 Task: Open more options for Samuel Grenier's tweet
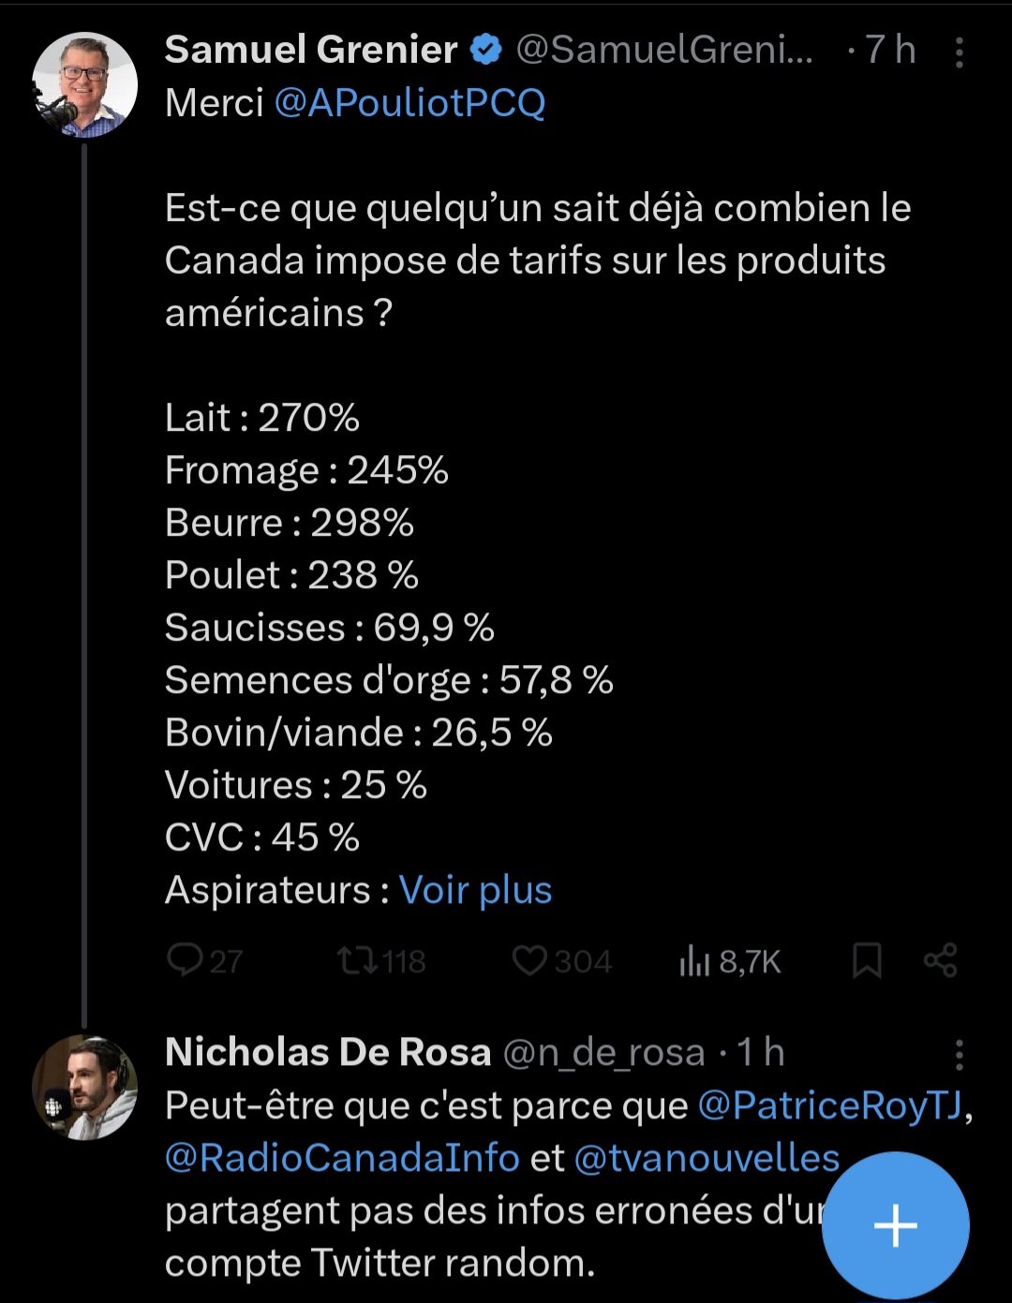pyautogui.click(x=960, y=52)
